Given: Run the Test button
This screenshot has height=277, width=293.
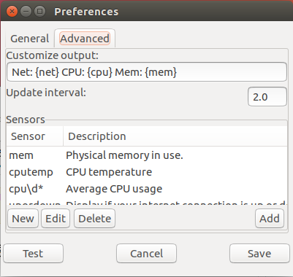Looking at the screenshot, I should (34, 254).
